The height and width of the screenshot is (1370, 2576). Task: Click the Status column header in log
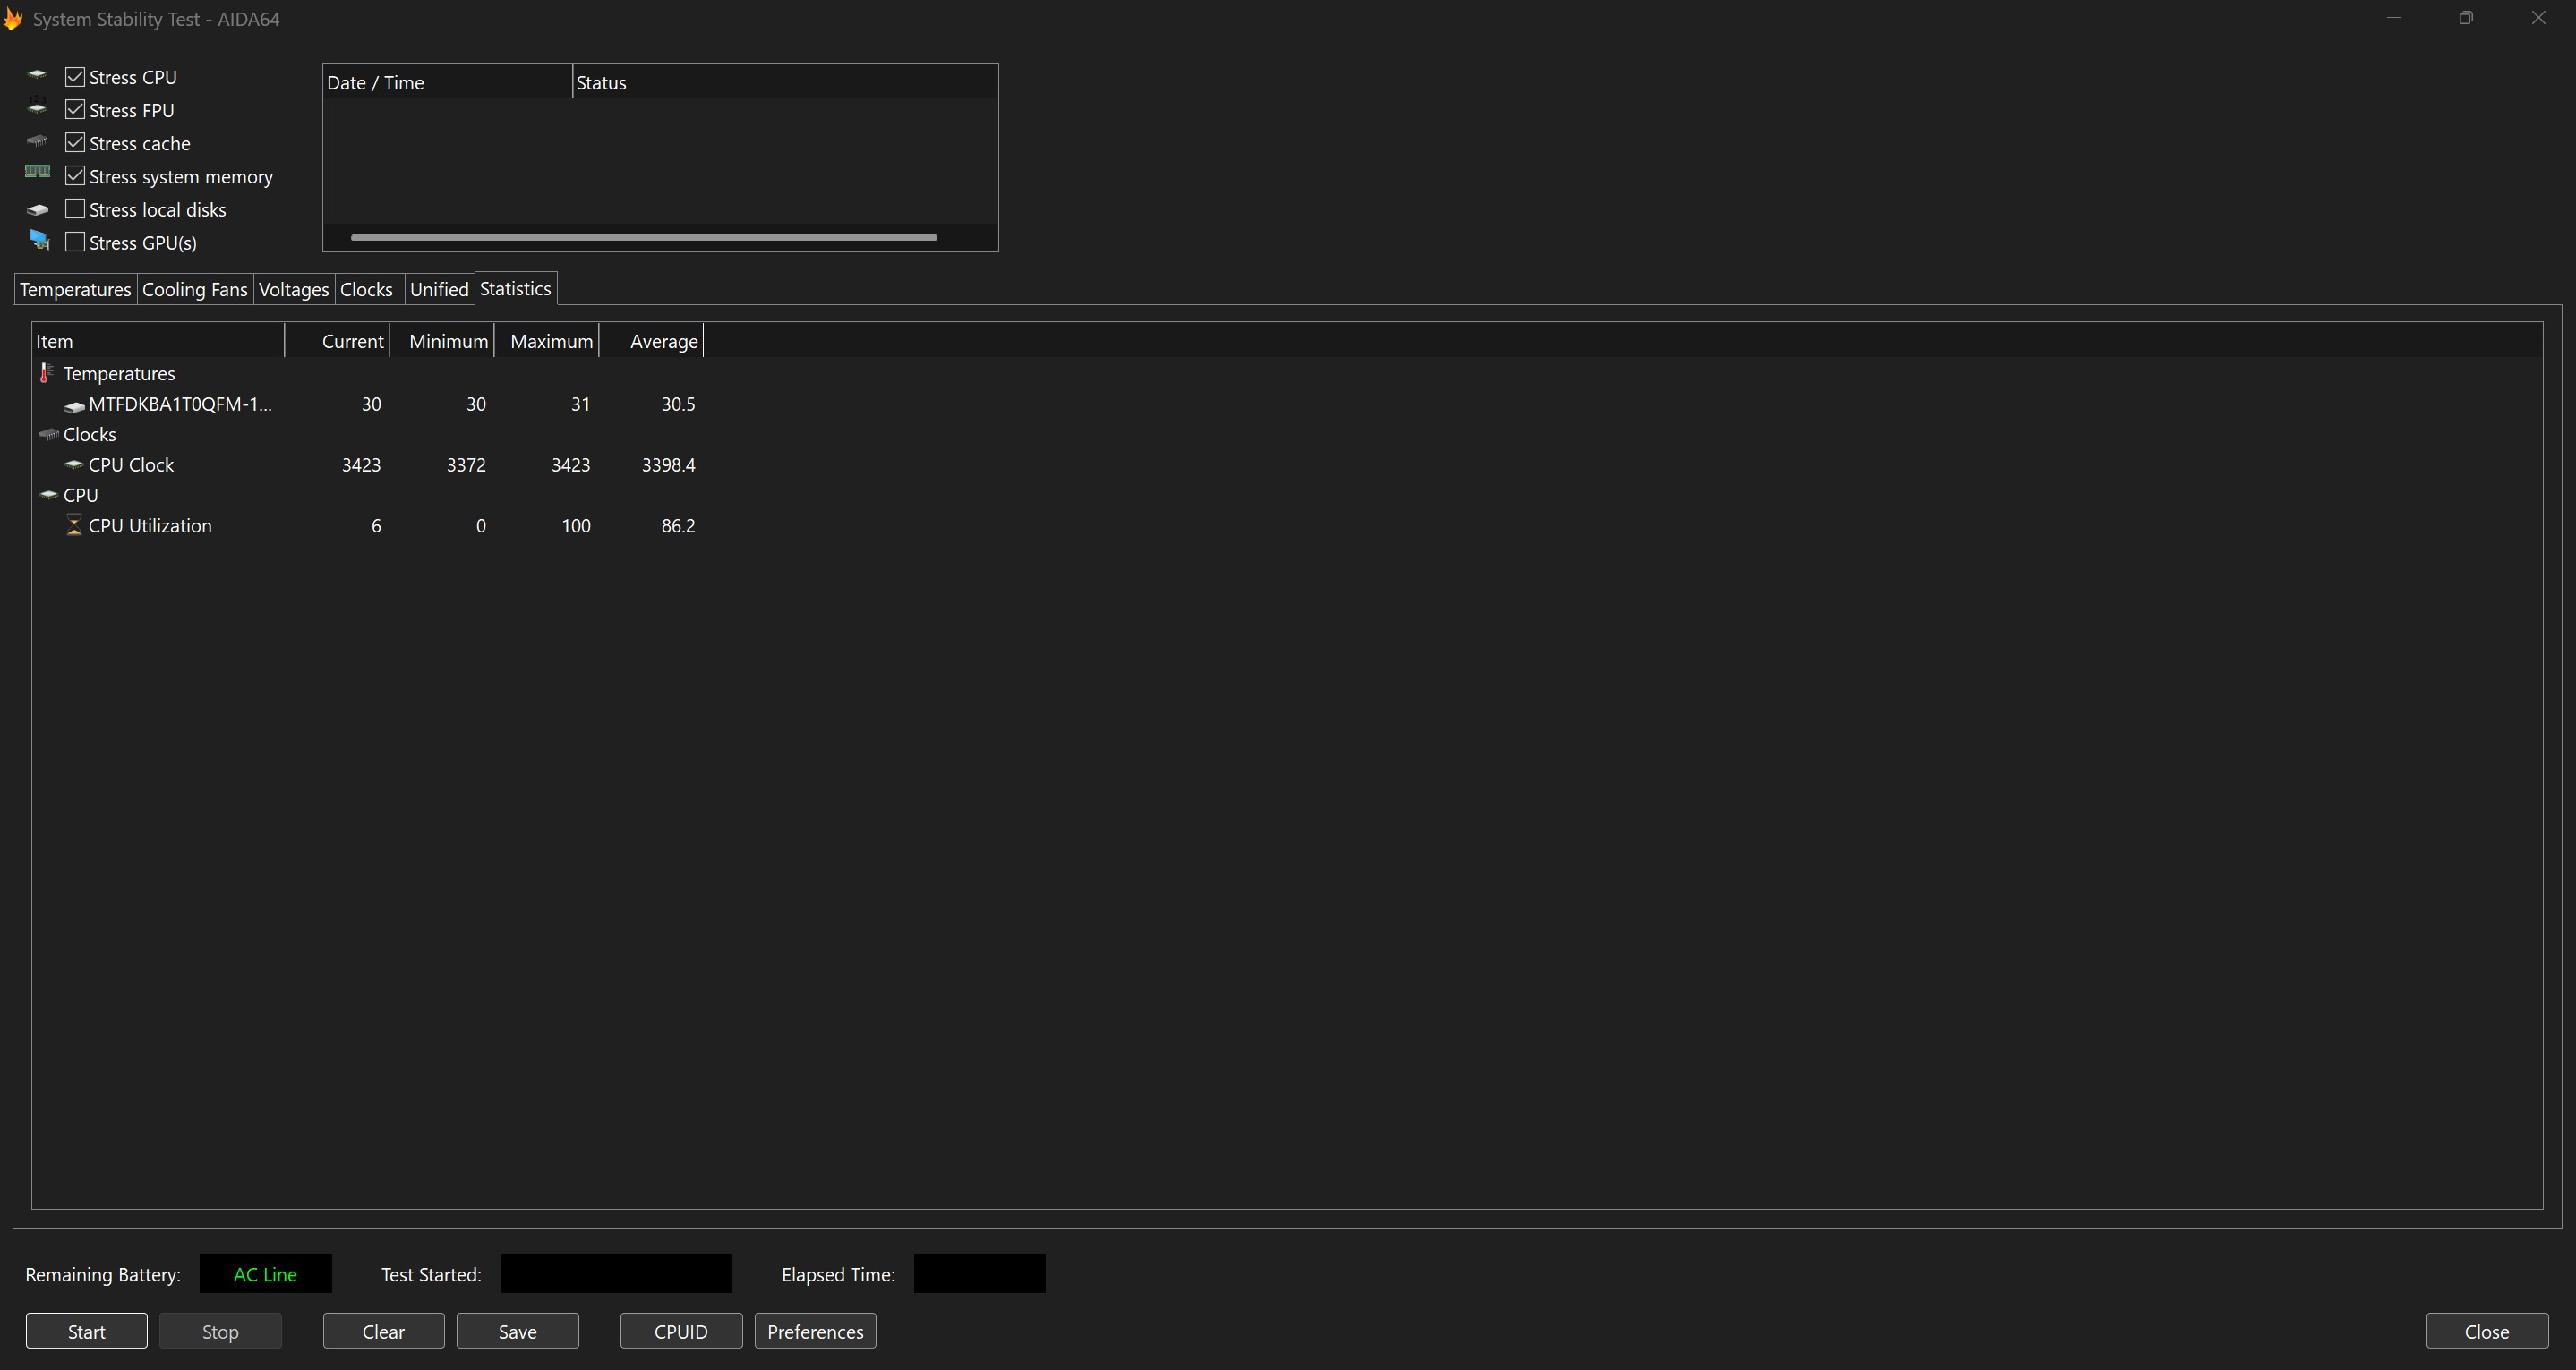click(785, 82)
